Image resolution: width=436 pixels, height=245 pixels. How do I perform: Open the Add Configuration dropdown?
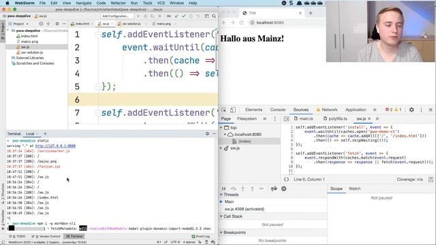(116, 16)
